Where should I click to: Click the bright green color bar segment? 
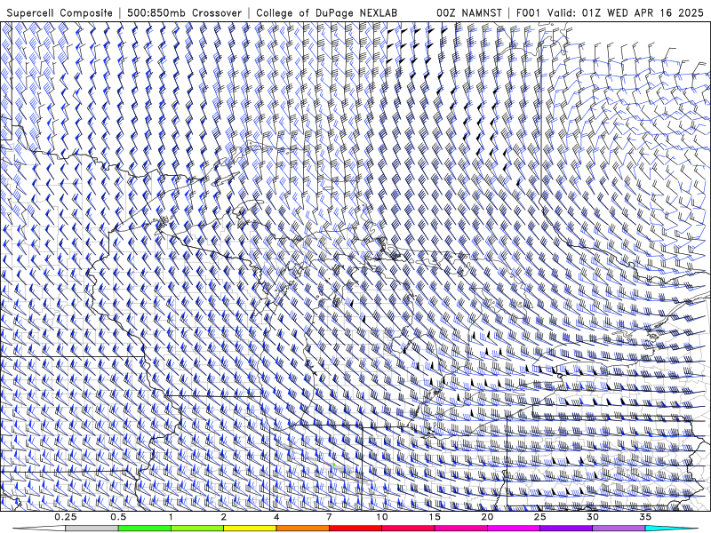point(145,529)
